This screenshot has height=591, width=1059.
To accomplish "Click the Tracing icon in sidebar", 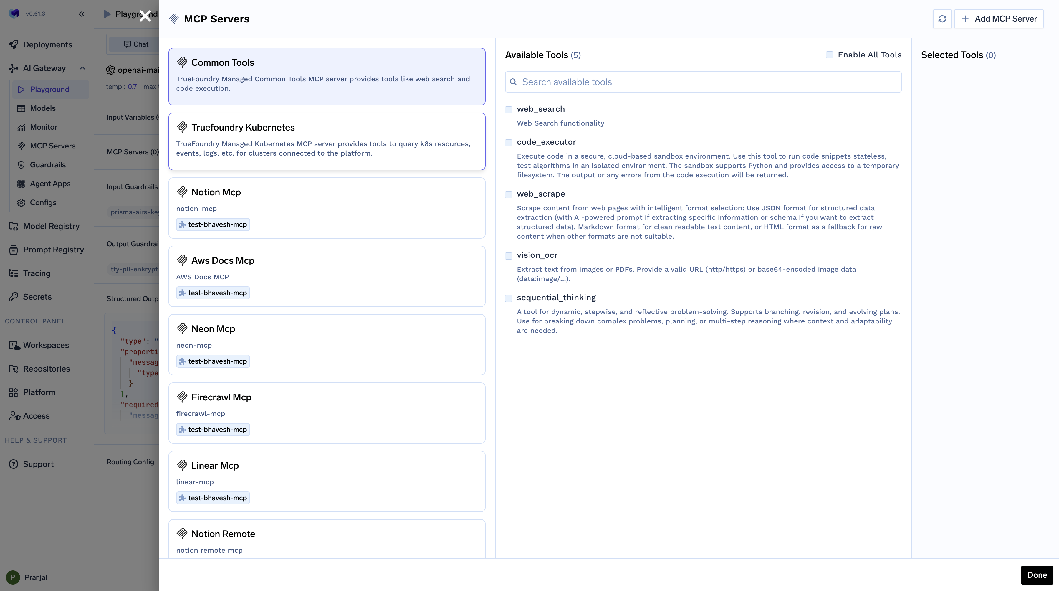I will (x=14, y=273).
